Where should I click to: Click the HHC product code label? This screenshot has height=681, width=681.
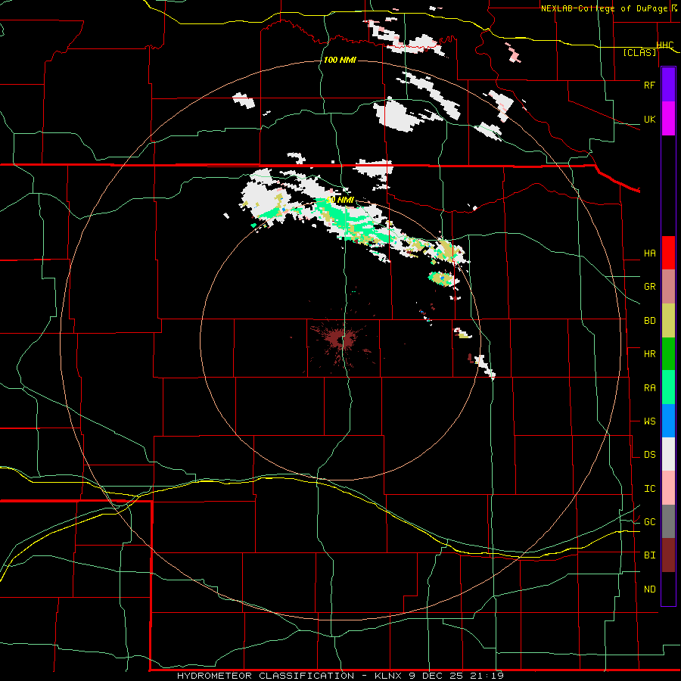point(665,45)
